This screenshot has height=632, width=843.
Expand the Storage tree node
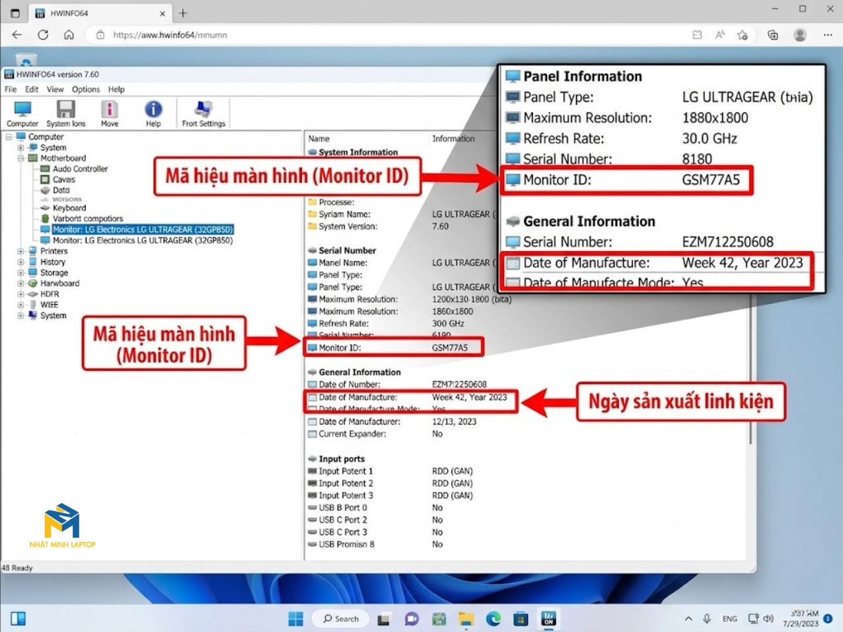point(20,272)
